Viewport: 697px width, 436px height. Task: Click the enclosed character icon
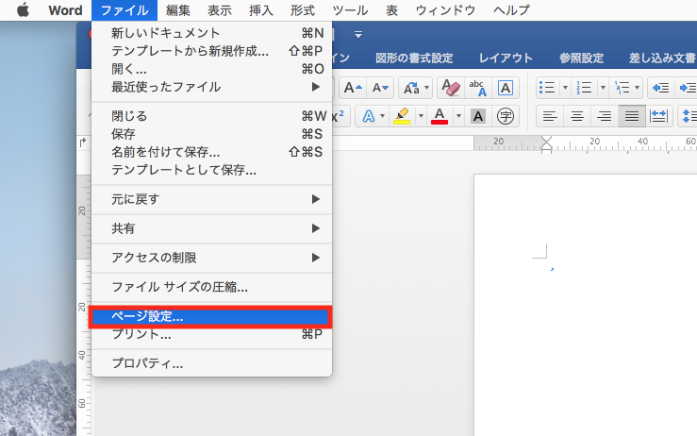pos(506,116)
